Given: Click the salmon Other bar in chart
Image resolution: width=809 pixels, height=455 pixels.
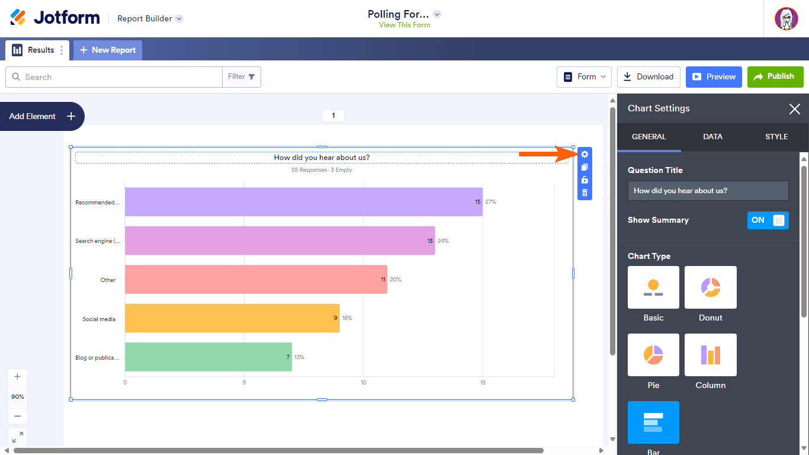Looking at the screenshot, I should [256, 280].
